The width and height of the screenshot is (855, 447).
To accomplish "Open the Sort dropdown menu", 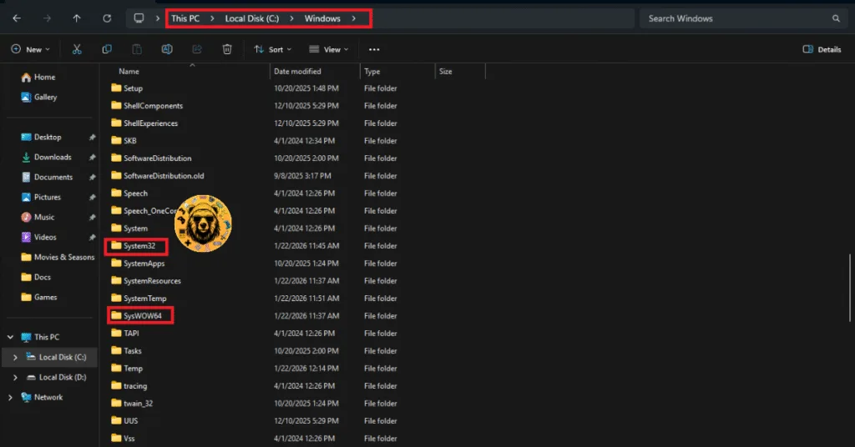I will click(271, 49).
